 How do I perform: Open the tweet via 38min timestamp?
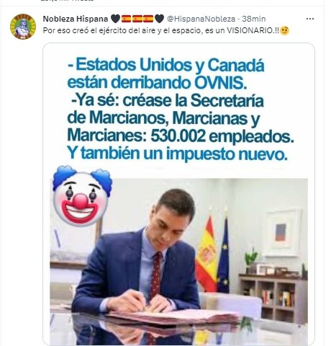point(254,19)
